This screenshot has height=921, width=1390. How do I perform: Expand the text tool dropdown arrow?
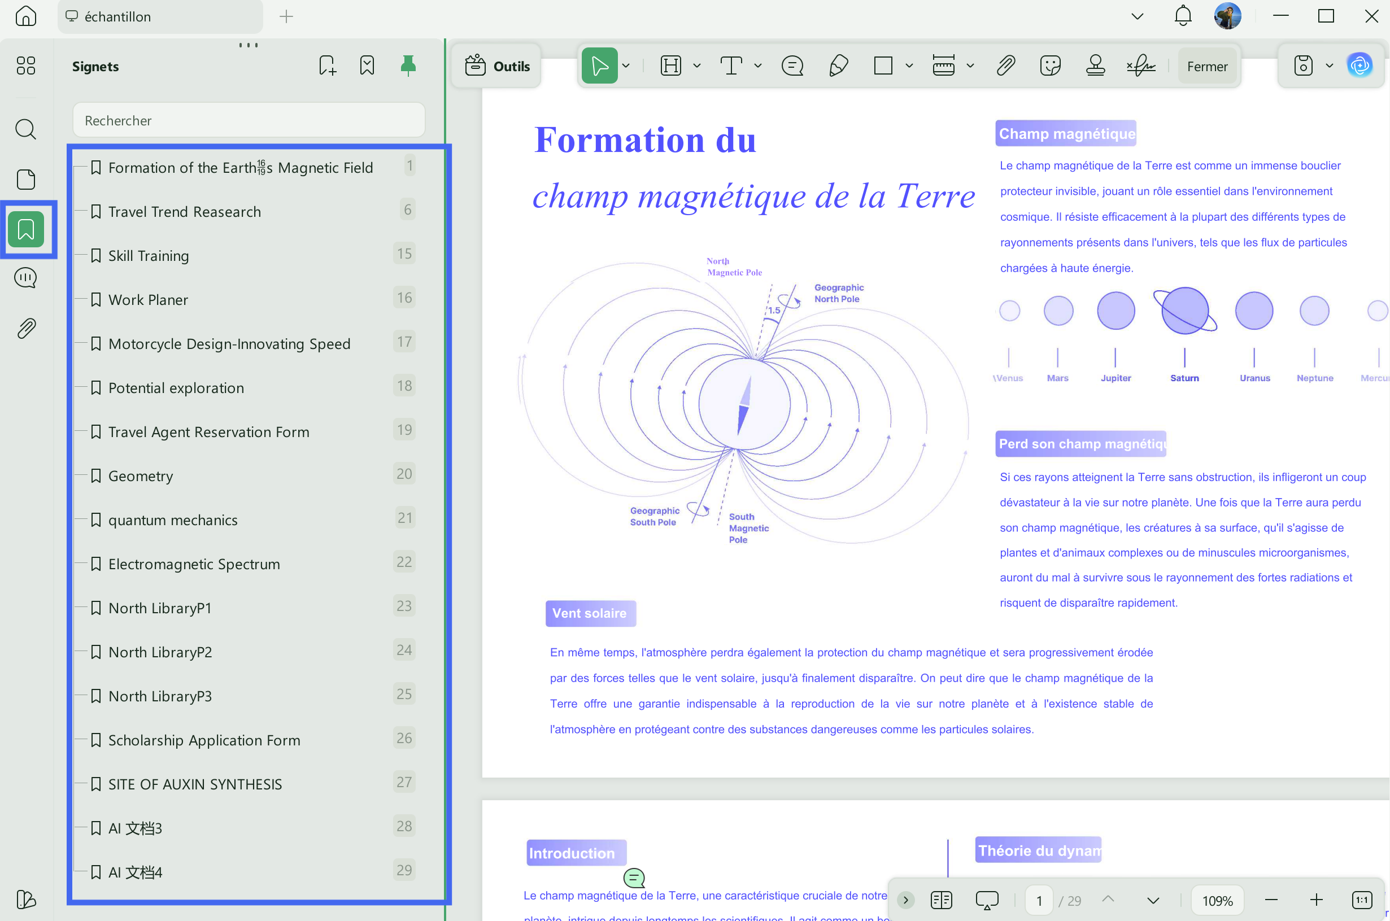point(758,66)
